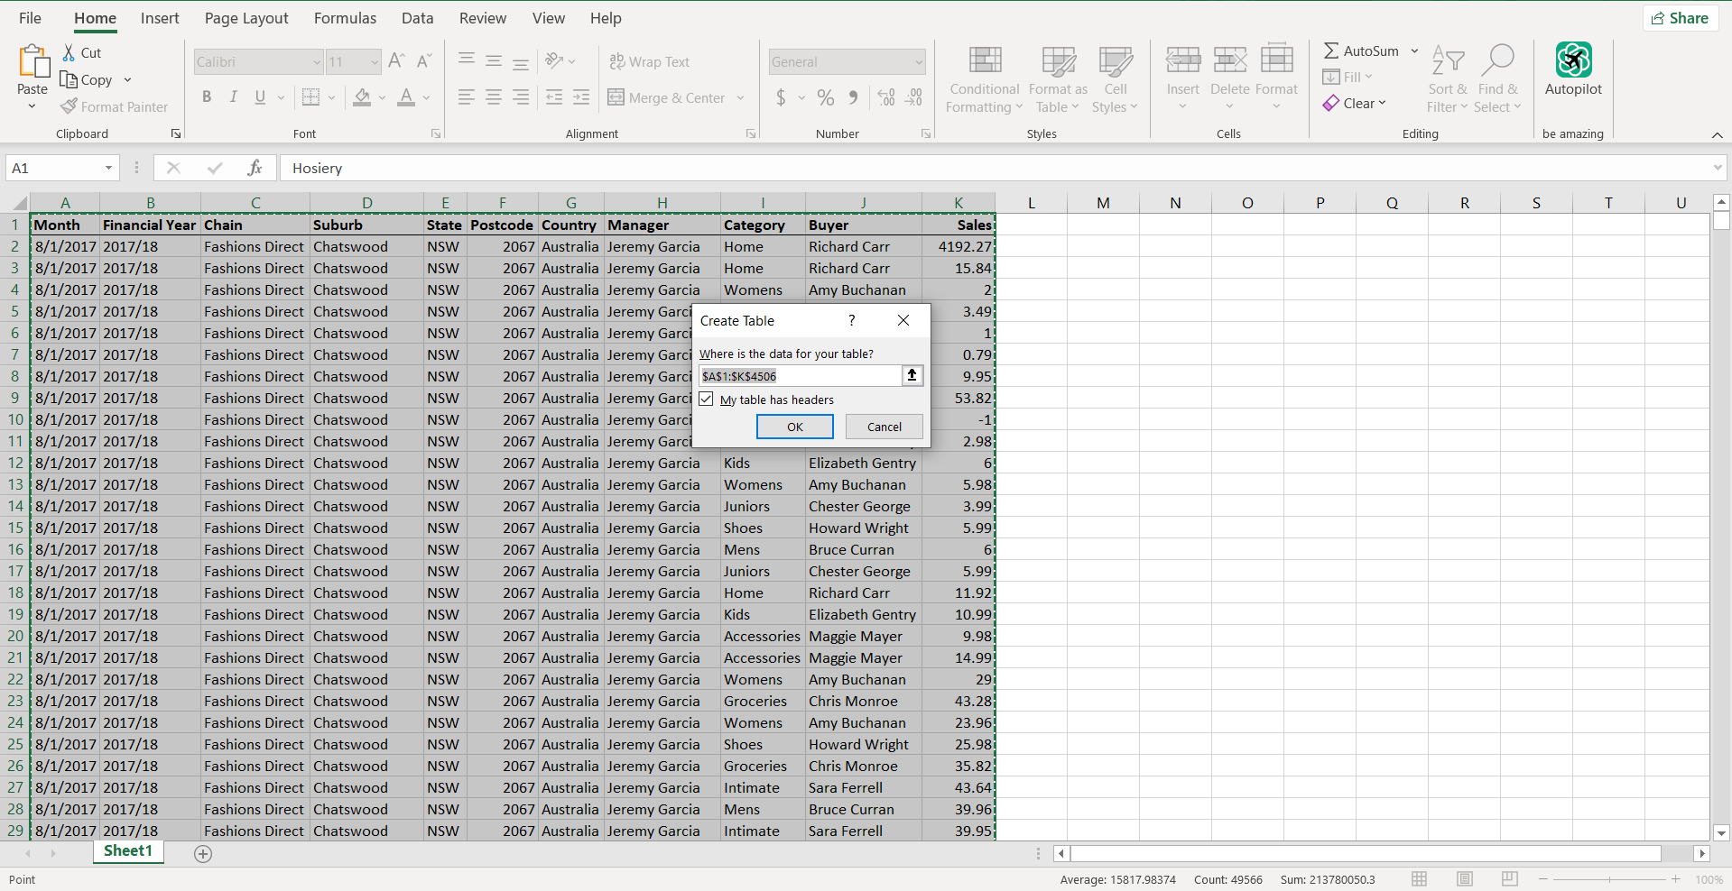The image size is (1732, 891).
Task: Click the Page Break Preview status icon
Action: [1509, 879]
